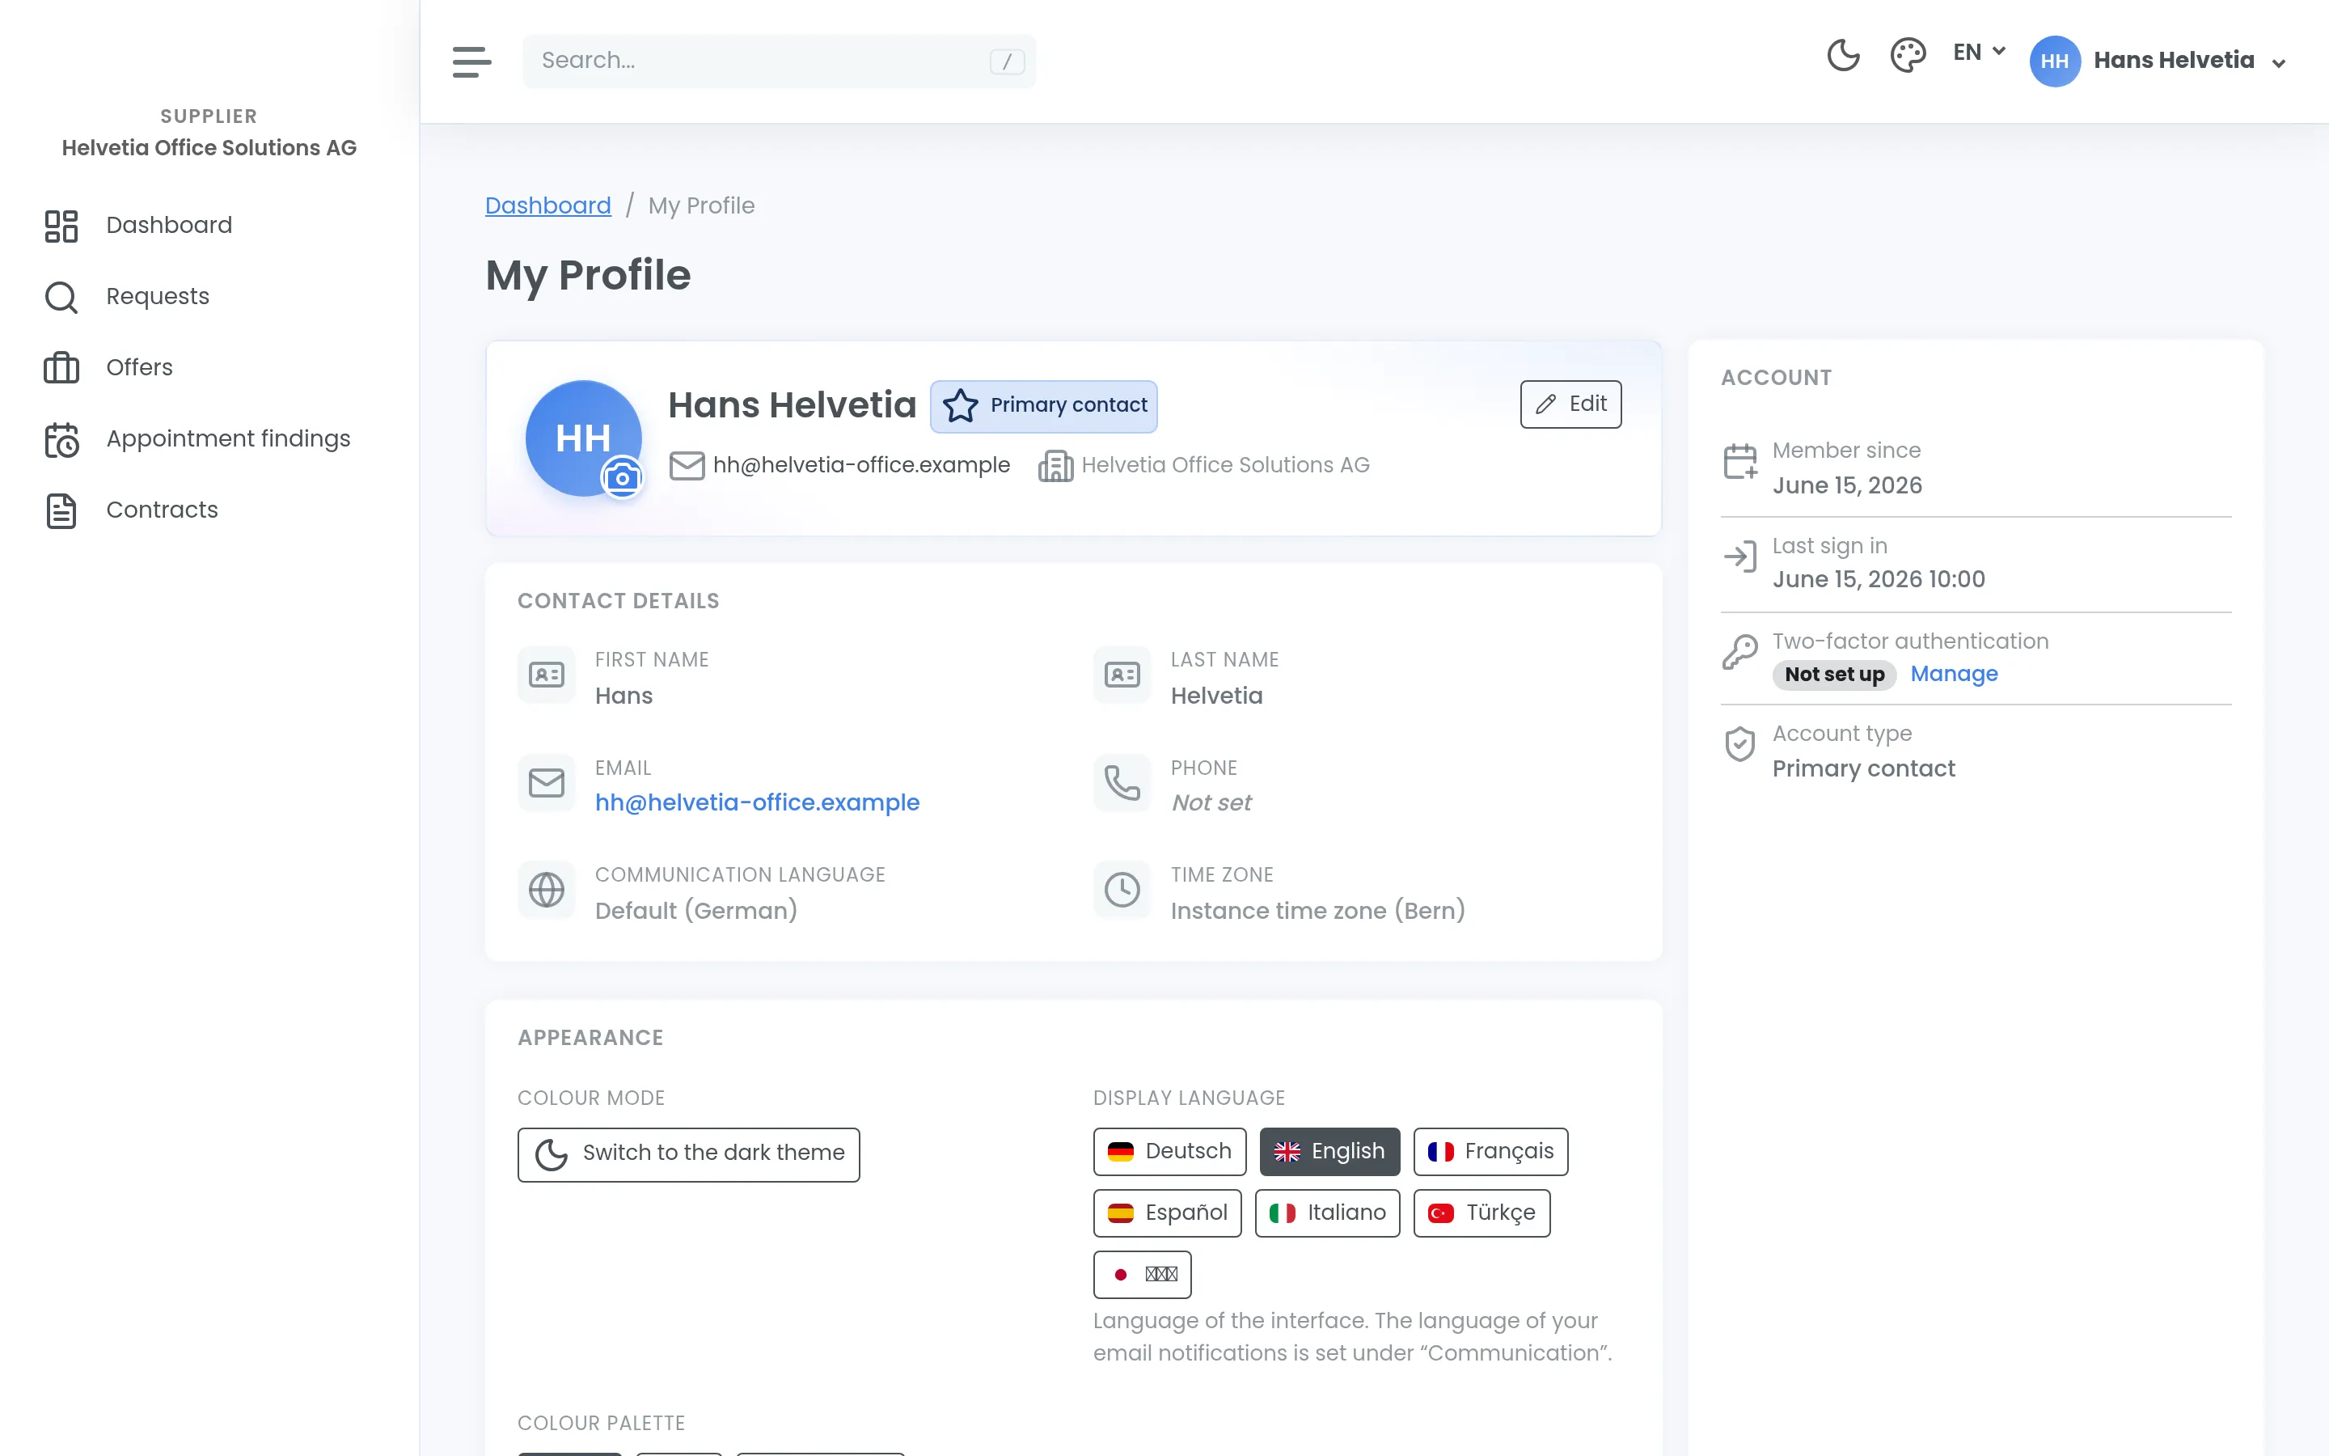Select the Japanese flag display language
The height and width of the screenshot is (1456, 2329).
click(x=1143, y=1275)
